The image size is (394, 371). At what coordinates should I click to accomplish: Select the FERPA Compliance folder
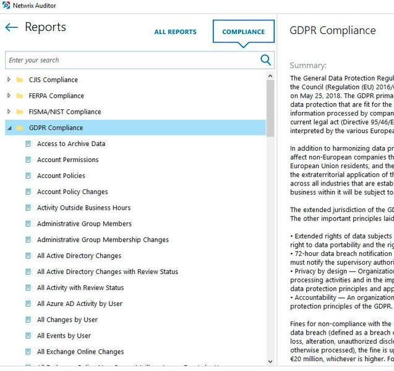pos(56,96)
